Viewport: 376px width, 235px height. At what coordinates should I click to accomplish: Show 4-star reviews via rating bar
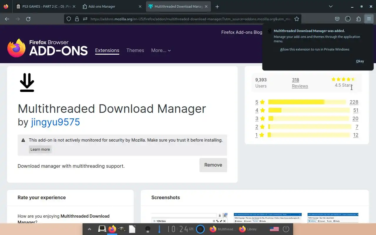tap(309, 110)
